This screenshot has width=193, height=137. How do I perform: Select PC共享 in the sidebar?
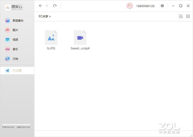click(x=17, y=71)
